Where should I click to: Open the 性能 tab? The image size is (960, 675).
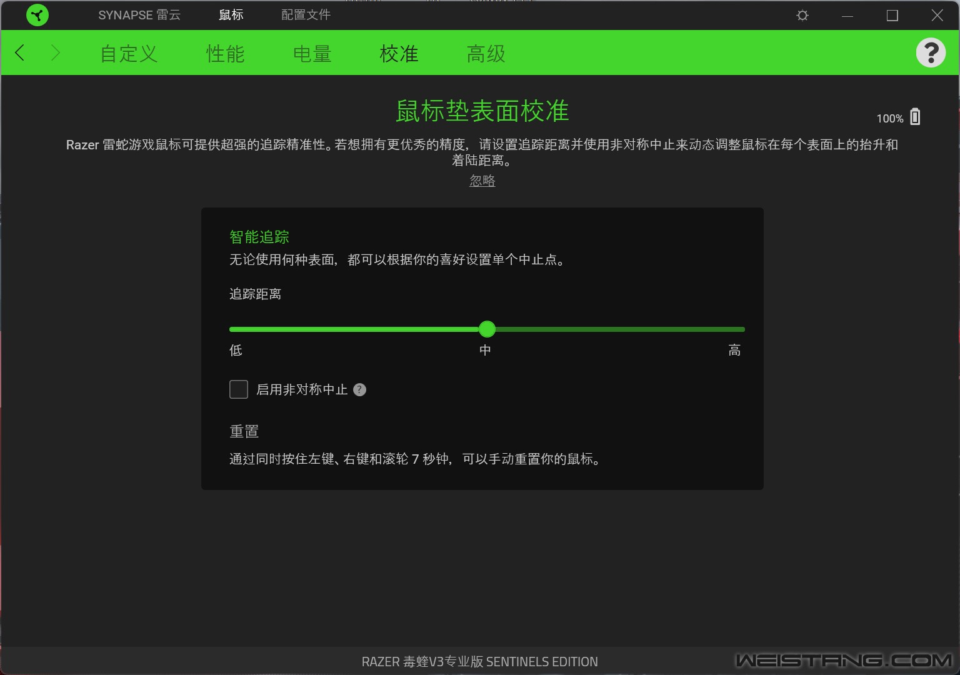tap(226, 54)
